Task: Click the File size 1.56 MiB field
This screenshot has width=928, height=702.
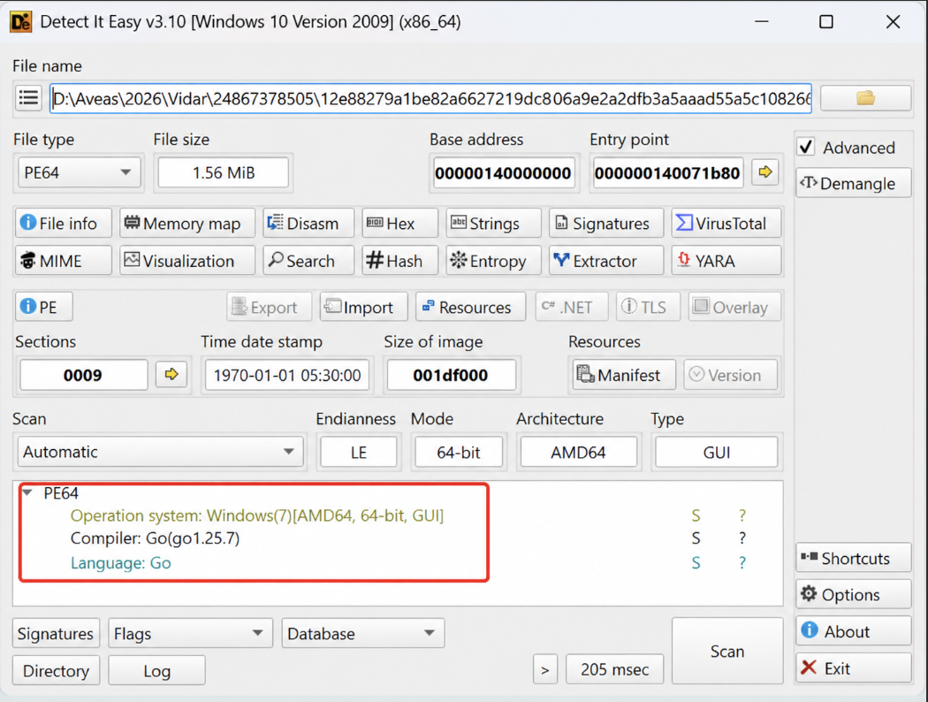Action: 223,172
